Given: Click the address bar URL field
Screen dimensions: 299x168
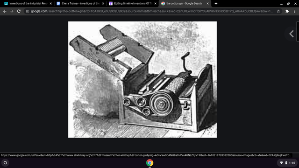Looking at the screenshot, I should (x=151, y=11).
